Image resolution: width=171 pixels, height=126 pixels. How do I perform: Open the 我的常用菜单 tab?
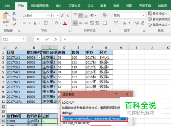(40, 6)
